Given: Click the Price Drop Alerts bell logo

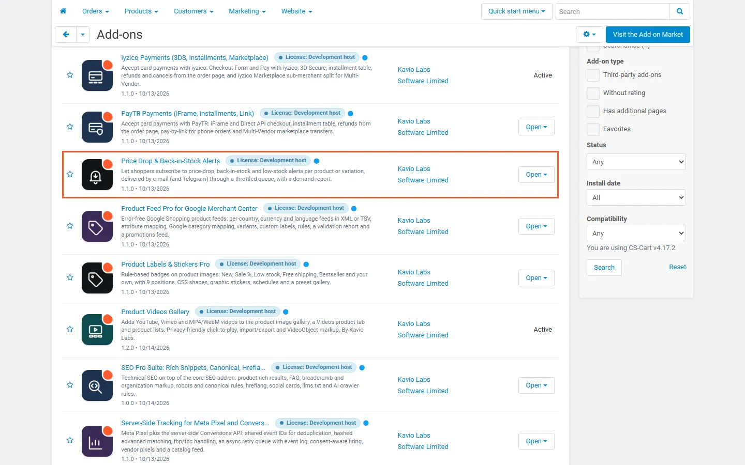Looking at the screenshot, I should [97, 175].
